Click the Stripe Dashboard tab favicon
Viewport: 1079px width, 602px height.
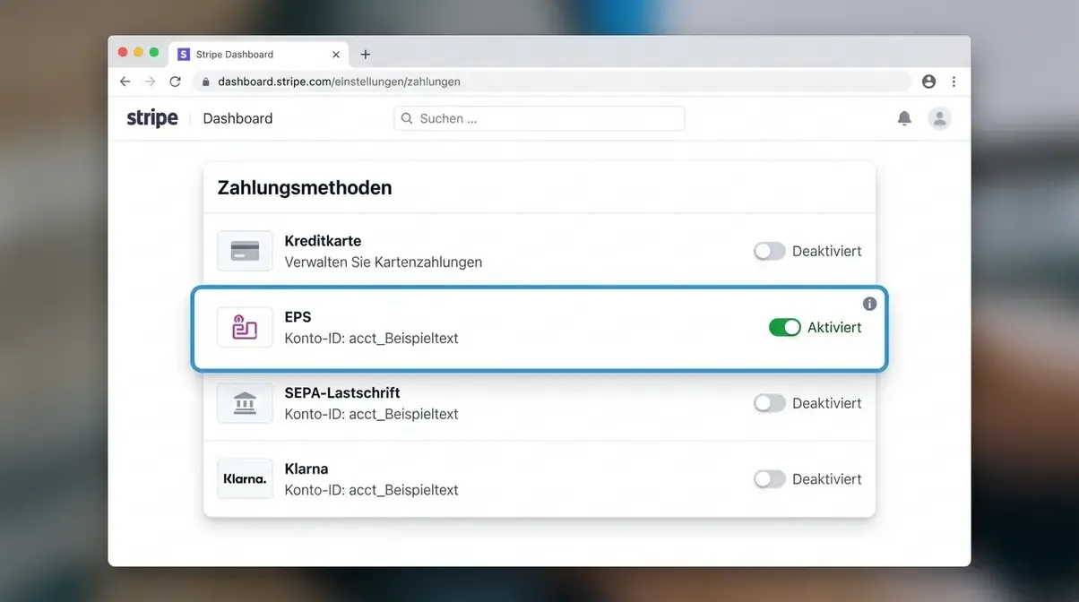[184, 55]
